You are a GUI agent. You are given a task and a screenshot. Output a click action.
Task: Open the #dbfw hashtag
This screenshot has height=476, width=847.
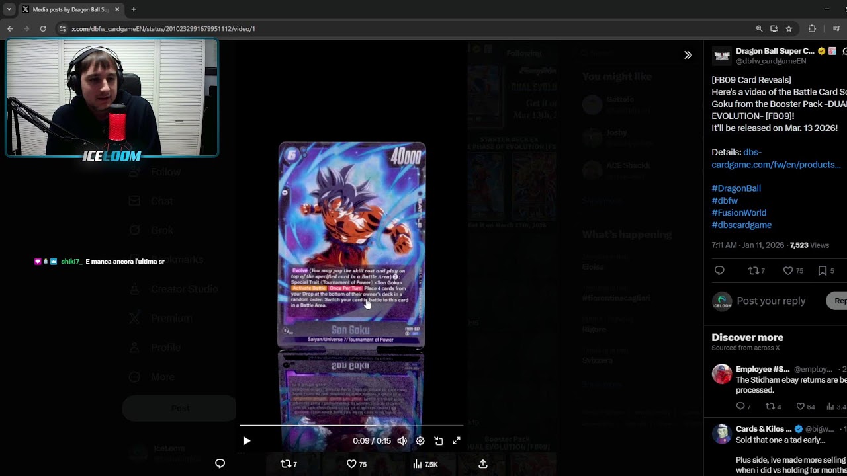(725, 200)
